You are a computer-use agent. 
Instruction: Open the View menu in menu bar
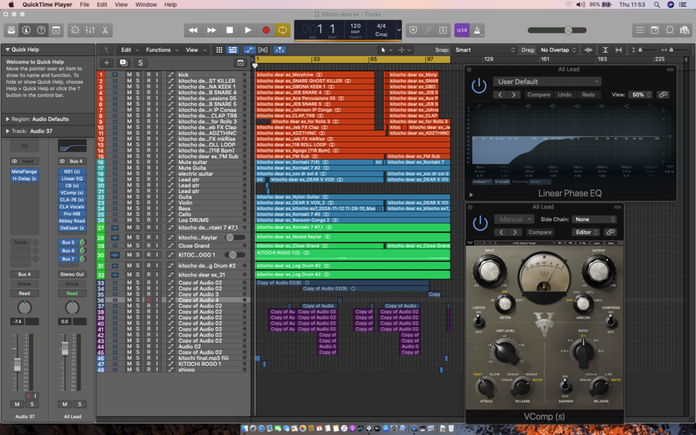tap(121, 4)
